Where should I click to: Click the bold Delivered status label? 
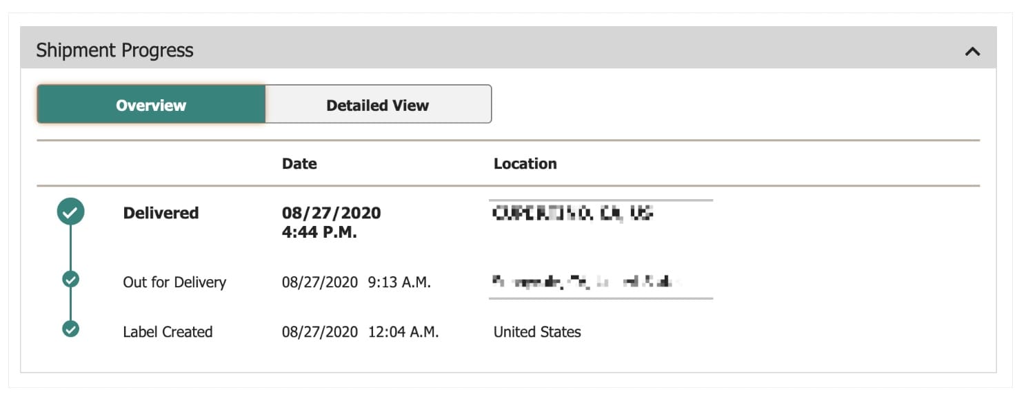(161, 213)
